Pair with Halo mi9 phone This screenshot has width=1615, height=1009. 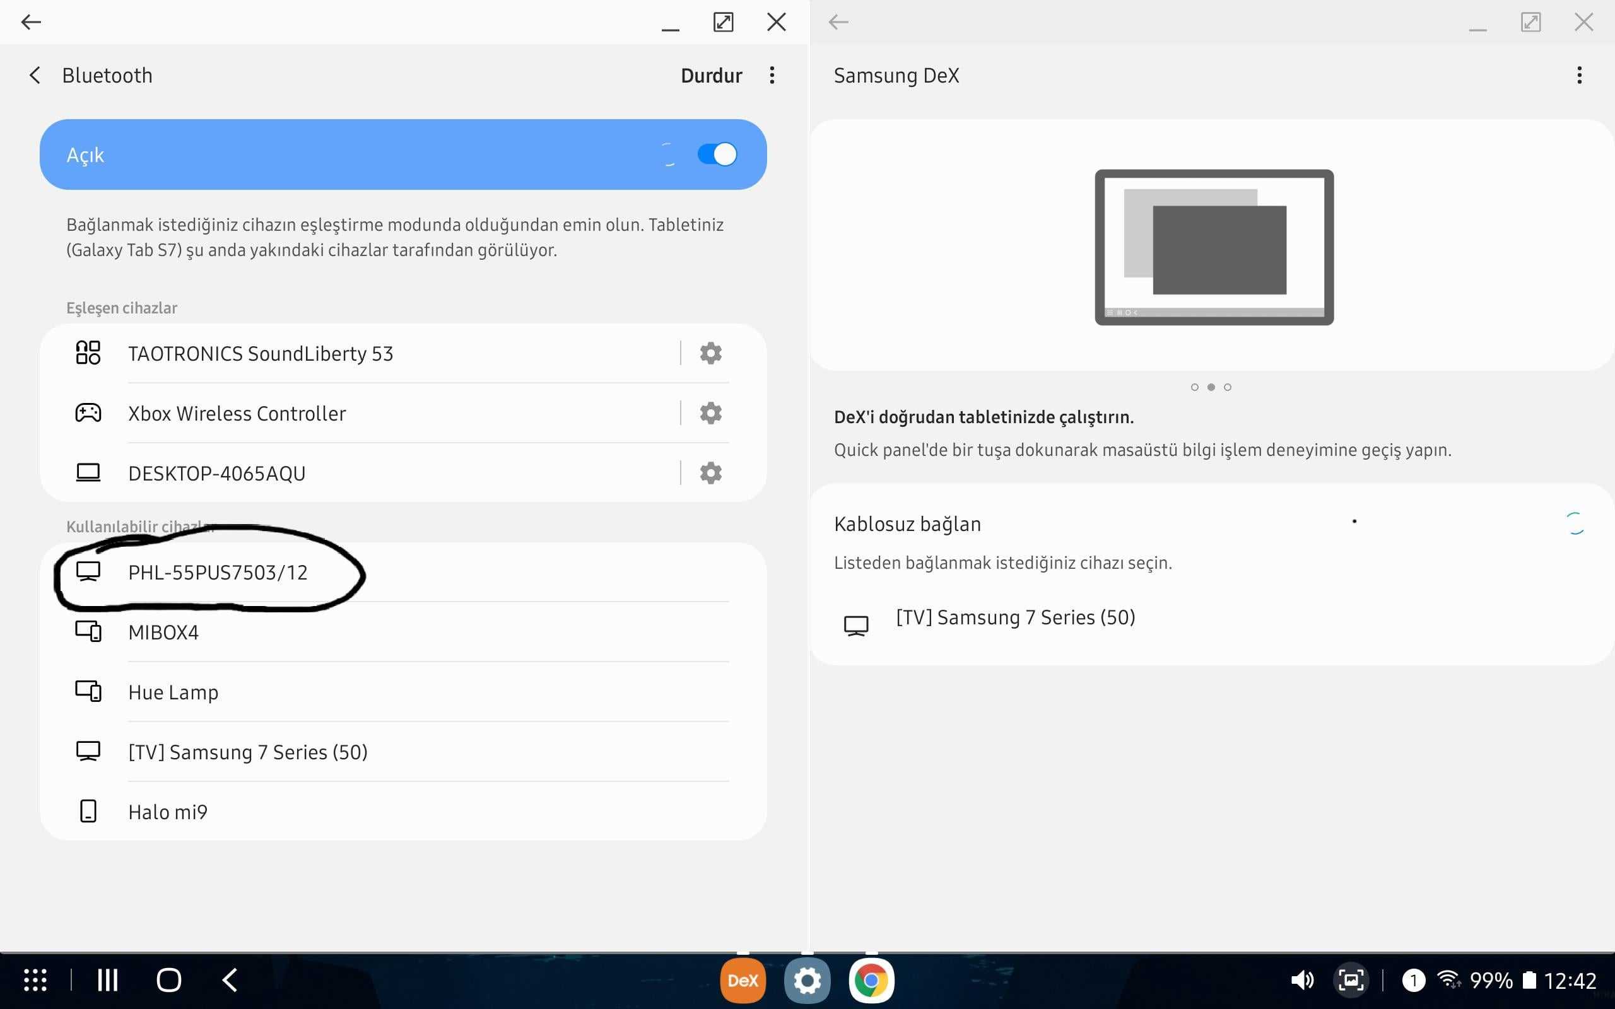click(x=403, y=812)
